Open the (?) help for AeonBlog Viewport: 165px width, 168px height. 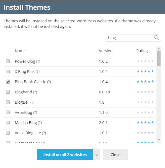coord(35,112)
